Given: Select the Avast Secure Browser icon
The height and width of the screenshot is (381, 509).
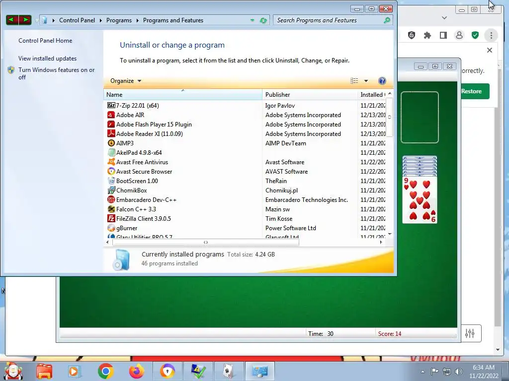Looking at the screenshot, I should point(111,171).
